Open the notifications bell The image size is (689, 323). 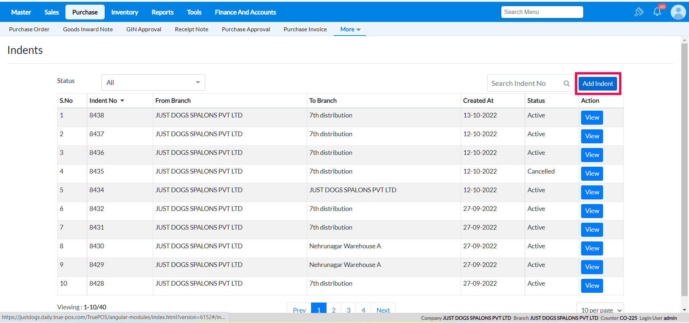pos(657,12)
